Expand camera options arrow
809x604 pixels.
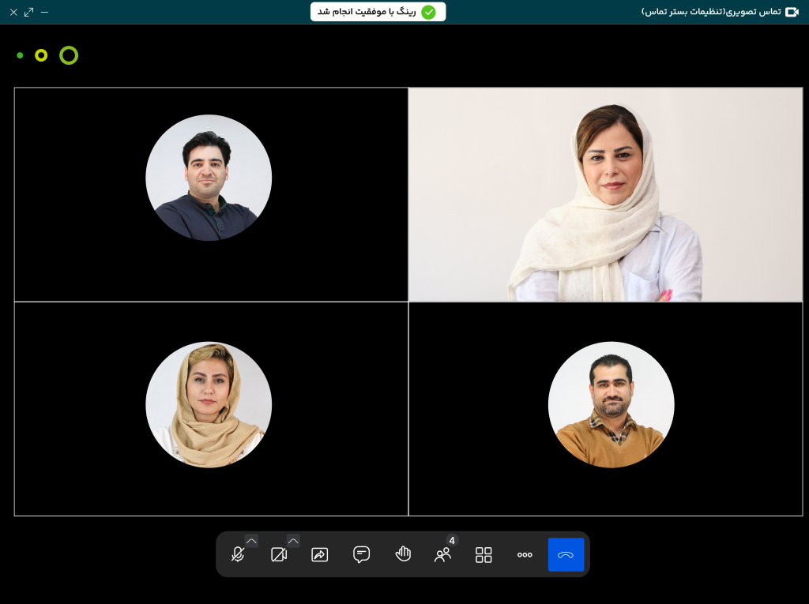click(x=293, y=541)
